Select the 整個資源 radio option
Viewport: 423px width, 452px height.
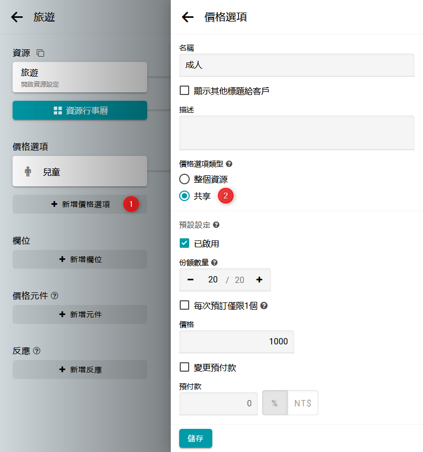pyautogui.click(x=184, y=178)
